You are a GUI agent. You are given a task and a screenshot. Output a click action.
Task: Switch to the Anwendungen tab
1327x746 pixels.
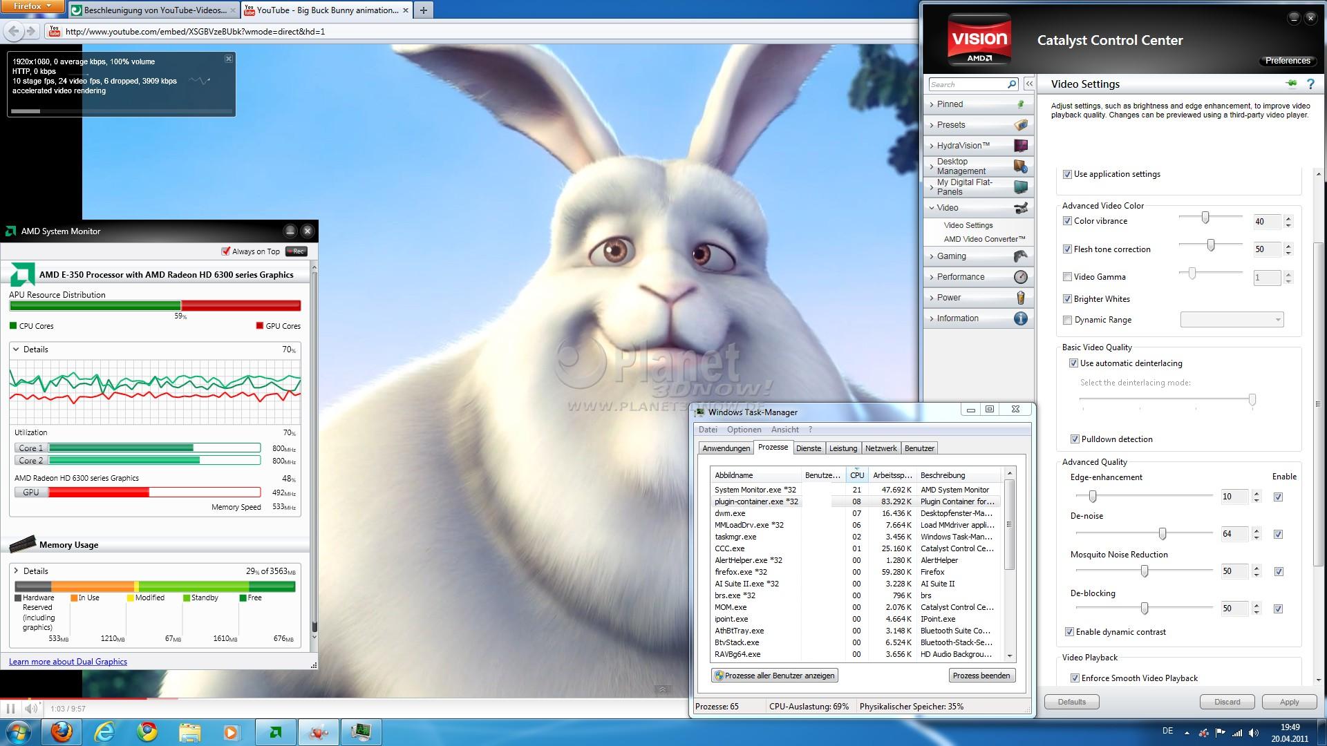pyautogui.click(x=726, y=448)
